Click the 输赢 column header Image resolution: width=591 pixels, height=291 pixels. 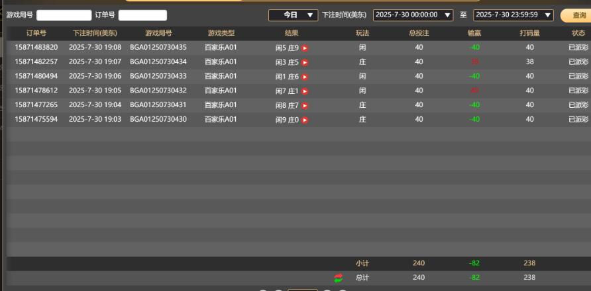pyautogui.click(x=474, y=33)
